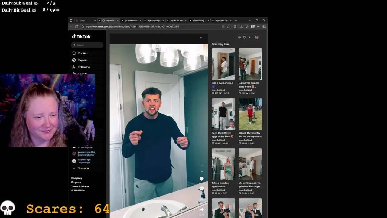Viewport: 387px width, 218px height.
Task: Open the 'Like a cycloneeeee' video thumbnail
Action: pos(223,64)
